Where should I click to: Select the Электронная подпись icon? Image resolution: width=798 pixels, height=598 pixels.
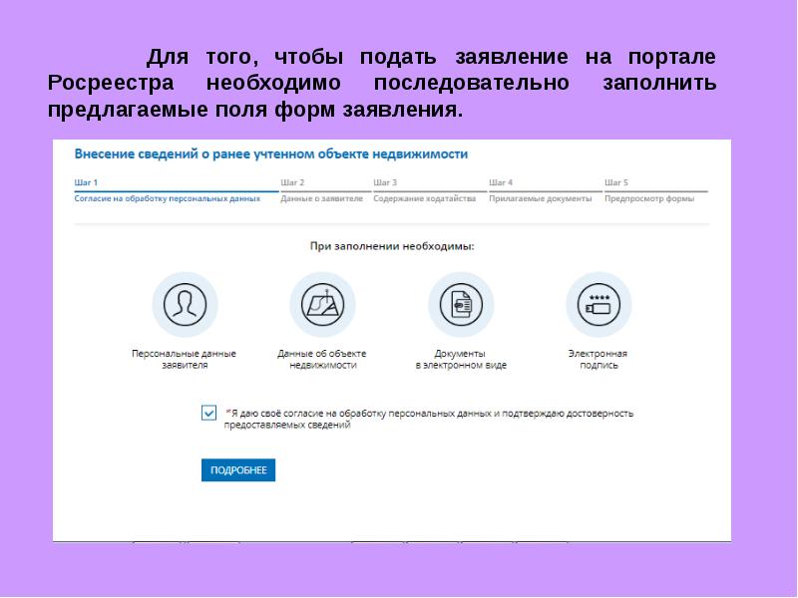(598, 304)
